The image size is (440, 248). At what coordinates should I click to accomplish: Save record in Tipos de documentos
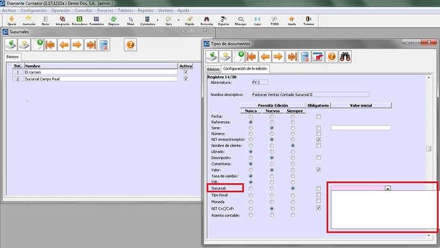pyautogui.click(x=212, y=57)
